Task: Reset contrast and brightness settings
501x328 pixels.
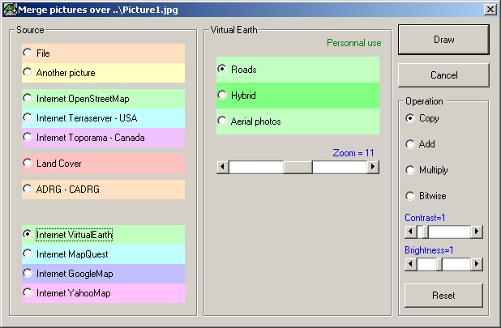Action: 443,296
